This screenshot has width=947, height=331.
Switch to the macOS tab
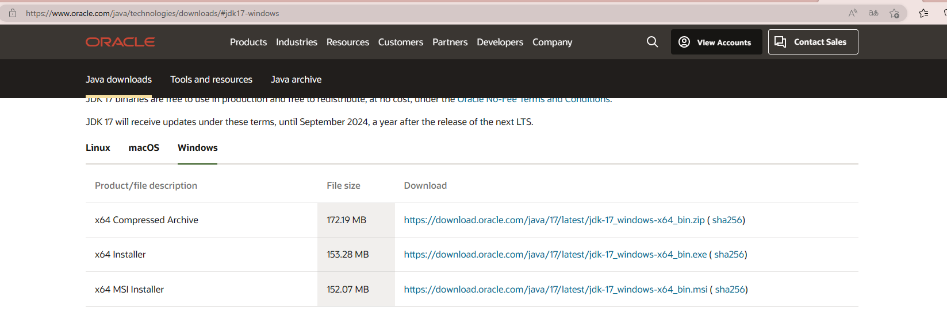point(144,147)
